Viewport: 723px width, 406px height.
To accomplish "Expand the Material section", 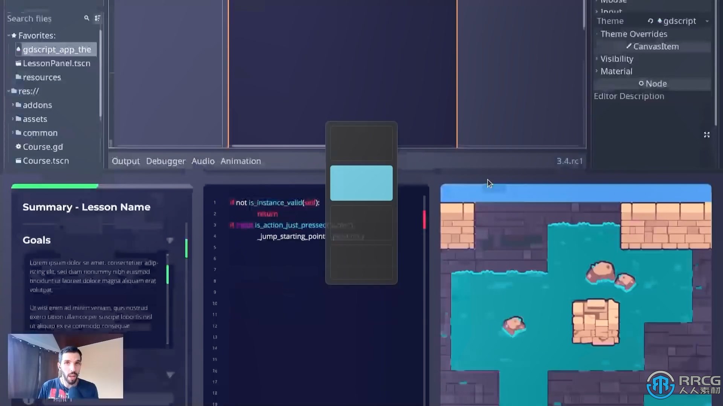I will (616, 71).
